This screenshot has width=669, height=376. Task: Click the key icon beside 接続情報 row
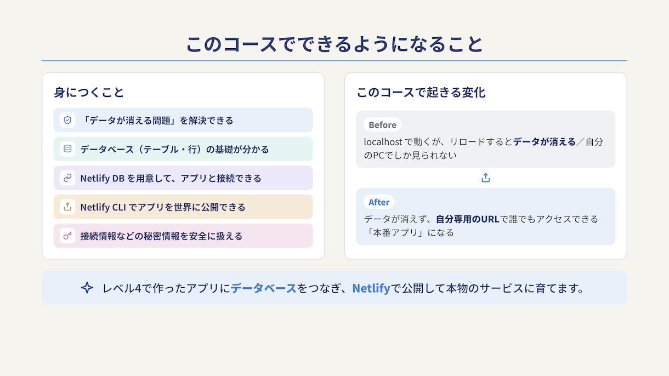click(67, 236)
